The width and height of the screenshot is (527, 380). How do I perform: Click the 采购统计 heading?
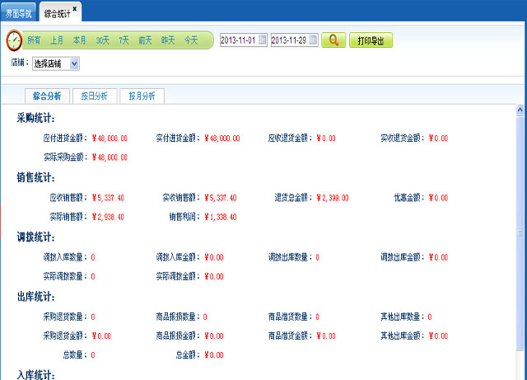[x=35, y=118]
